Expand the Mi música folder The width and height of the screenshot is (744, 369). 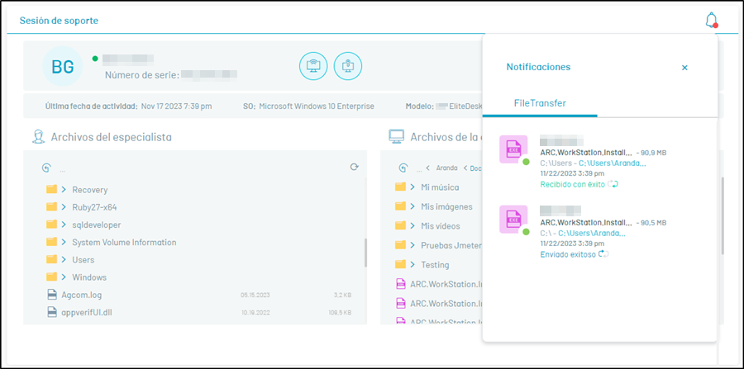pyautogui.click(x=413, y=187)
